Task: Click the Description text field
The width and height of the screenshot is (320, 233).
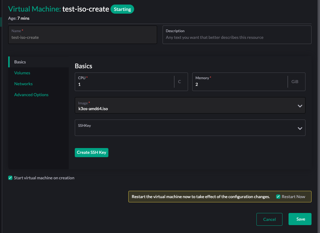Action: coord(237,35)
